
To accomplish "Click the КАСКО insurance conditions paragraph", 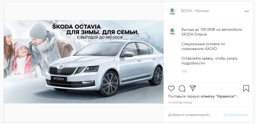I will pyautogui.click(x=203, y=46).
